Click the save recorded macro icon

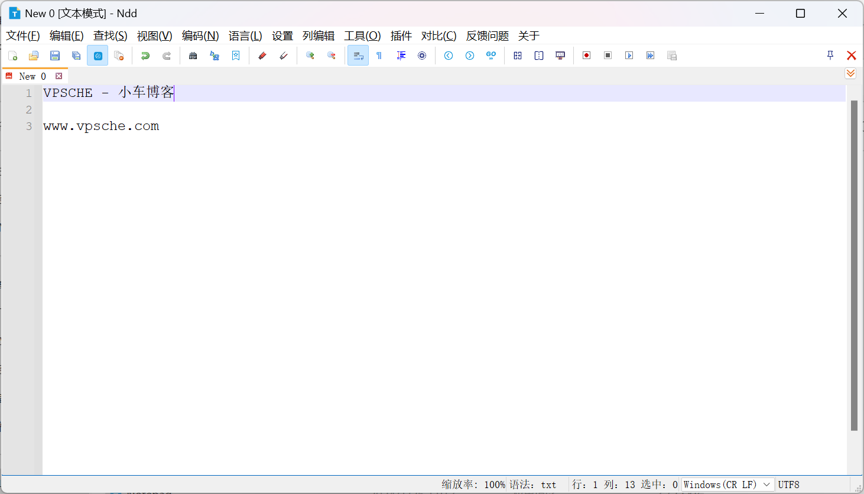[672, 56]
